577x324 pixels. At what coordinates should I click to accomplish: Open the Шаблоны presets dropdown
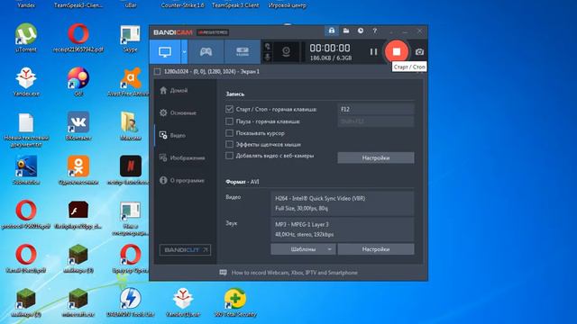pyautogui.click(x=303, y=249)
